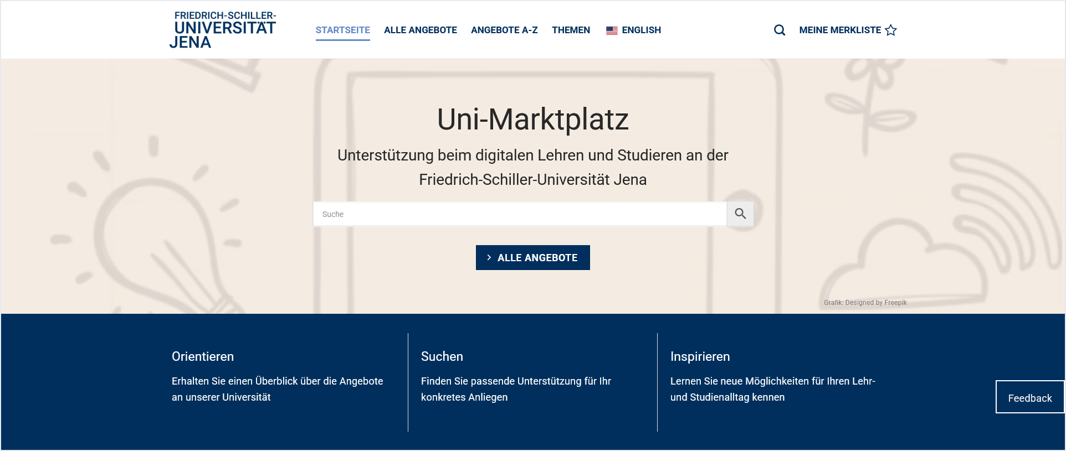Select the Inspirieren section heading

(x=700, y=356)
